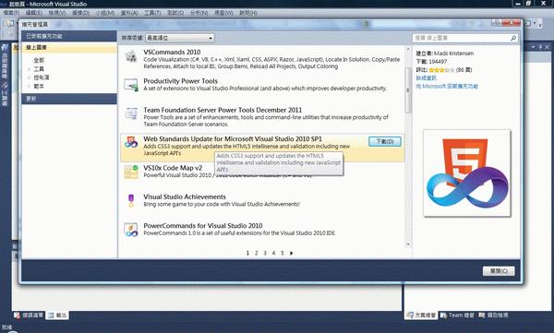
Task: Click the HTML5 preview image in details pane
Action: pyautogui.click(x=467, y=173)
